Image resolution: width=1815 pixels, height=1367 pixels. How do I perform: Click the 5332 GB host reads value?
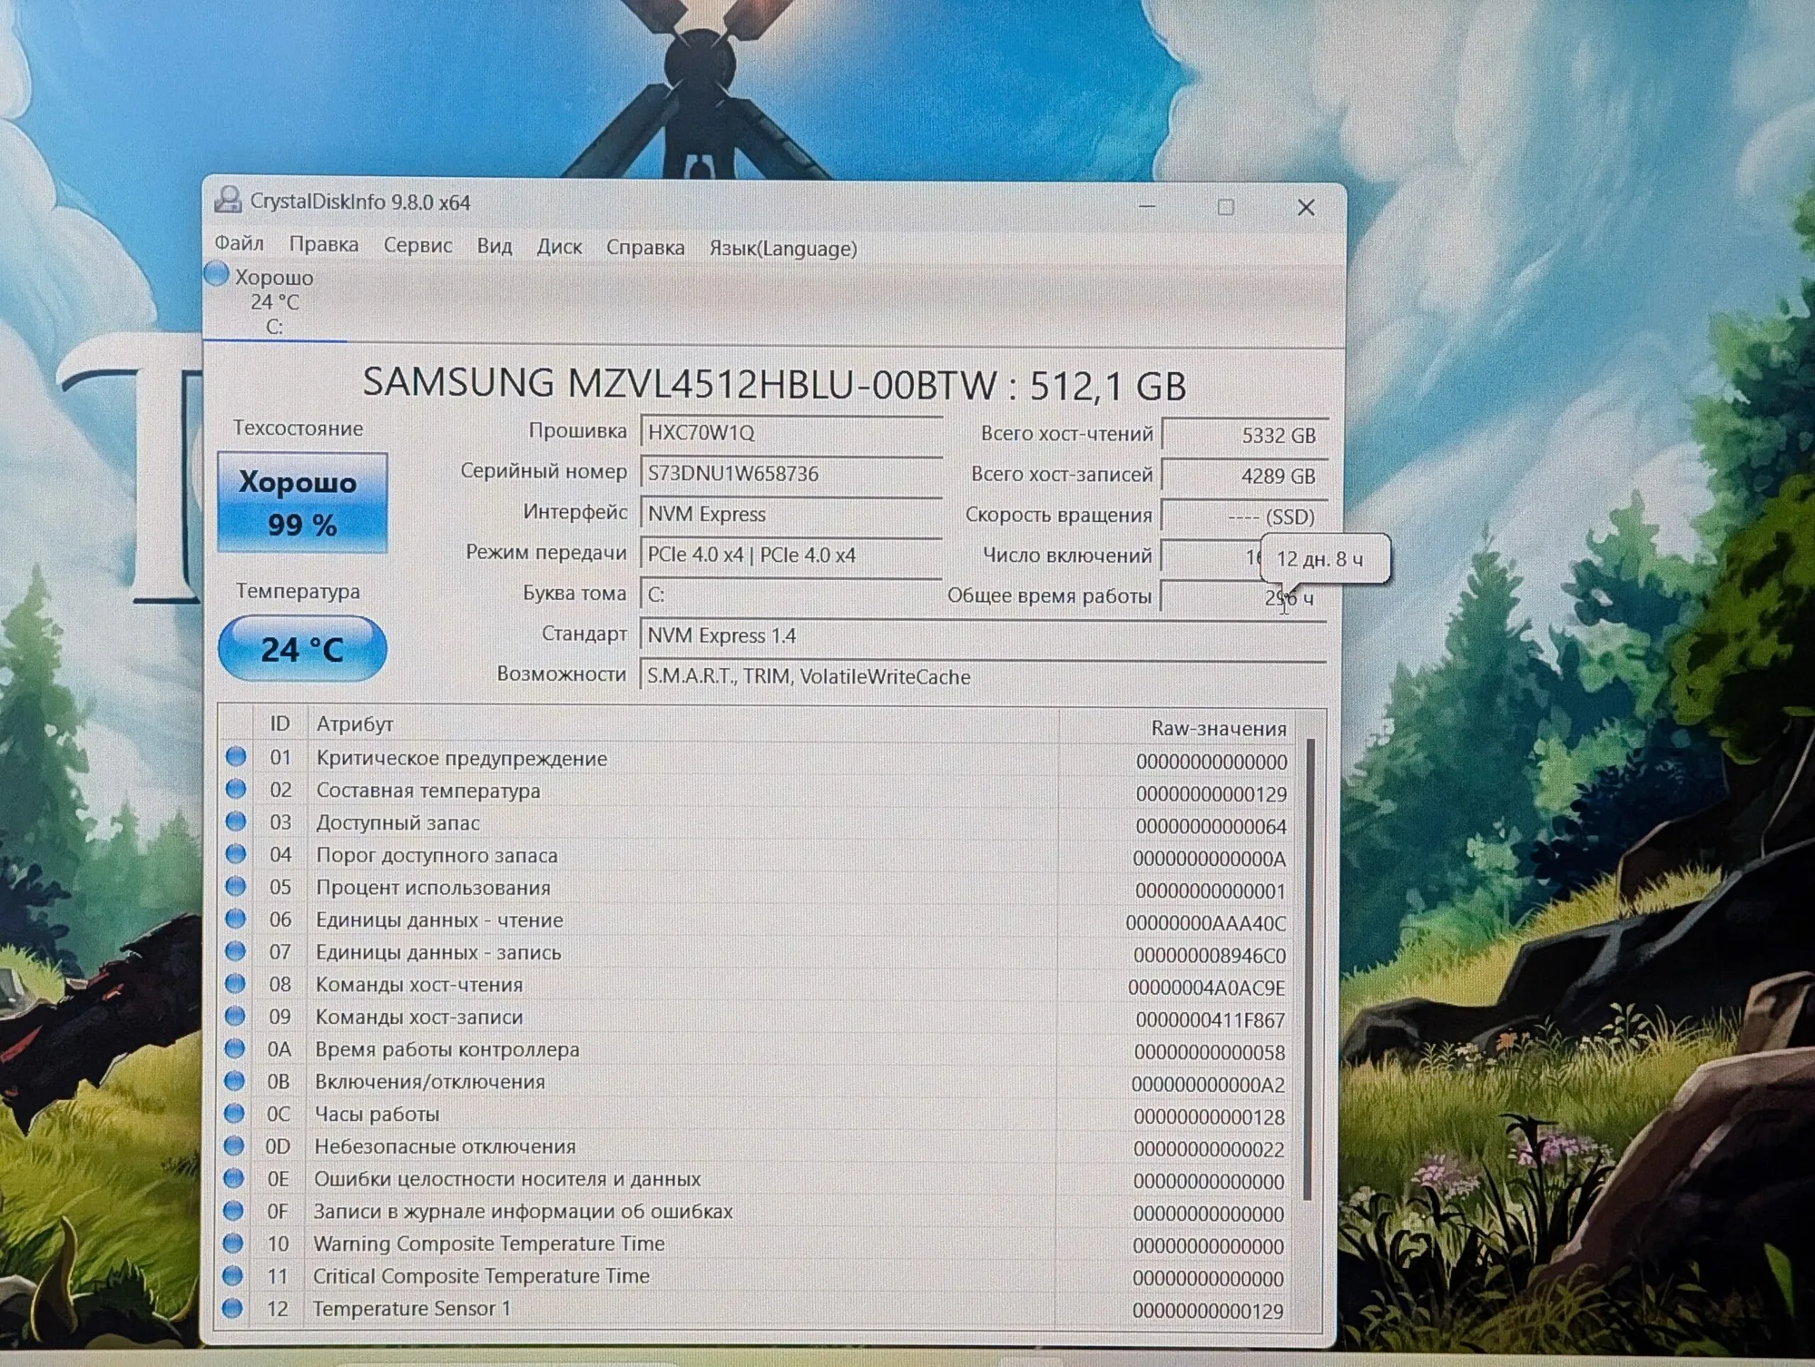click(x=1244, y=435)
